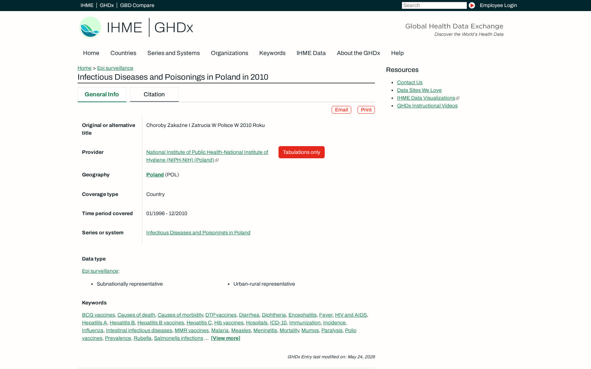
Task: Open the Series and Systems menu
Action: (174, 53)
